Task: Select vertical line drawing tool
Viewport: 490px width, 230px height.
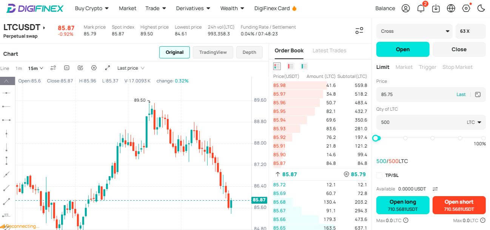Action: [x=6, y=133]
